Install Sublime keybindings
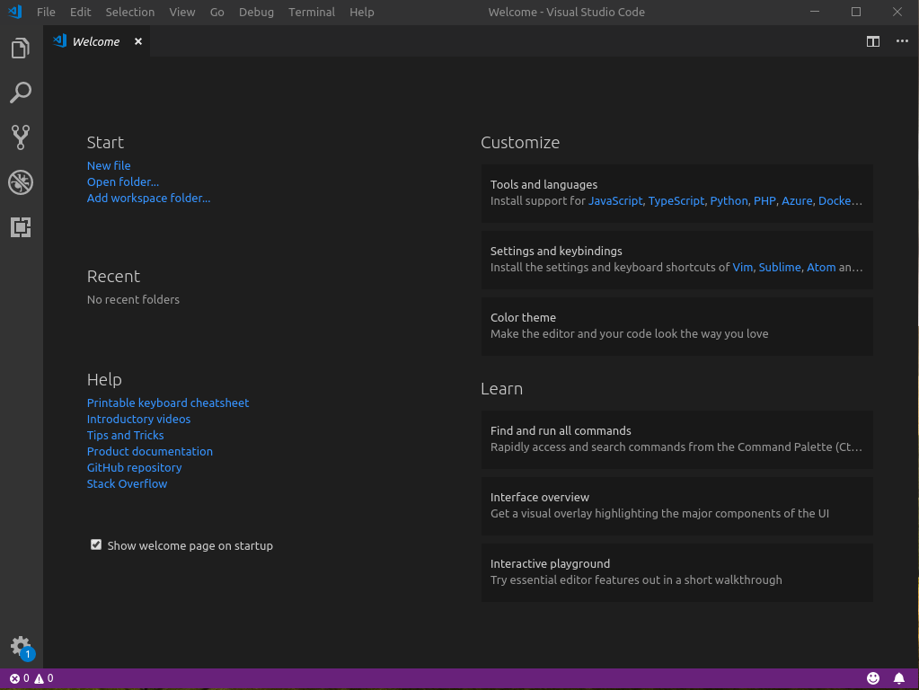Screen dimensions: 919x690 [x=780, y=268]
